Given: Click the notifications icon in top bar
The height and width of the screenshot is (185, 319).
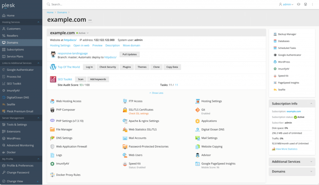Looking at the screenshot, I should click(x=299, y=4).
